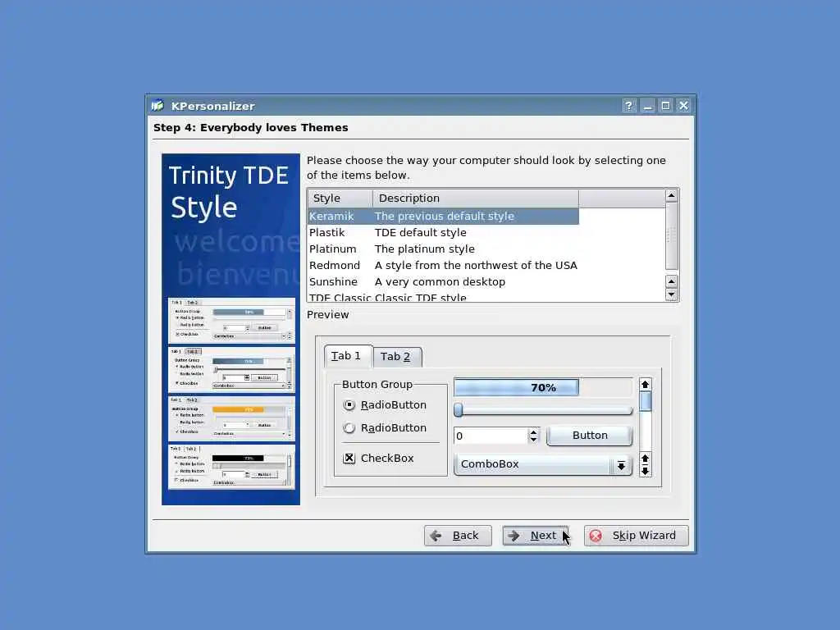Choose the Redmond style
The image size is (840, 630).
point(443,265)
